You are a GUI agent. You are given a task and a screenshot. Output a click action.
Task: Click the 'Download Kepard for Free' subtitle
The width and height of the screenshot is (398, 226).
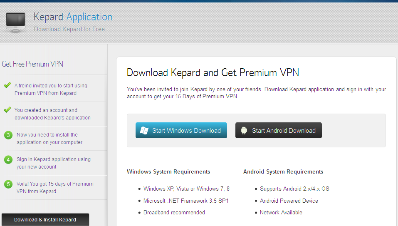[x=69, y=29]
